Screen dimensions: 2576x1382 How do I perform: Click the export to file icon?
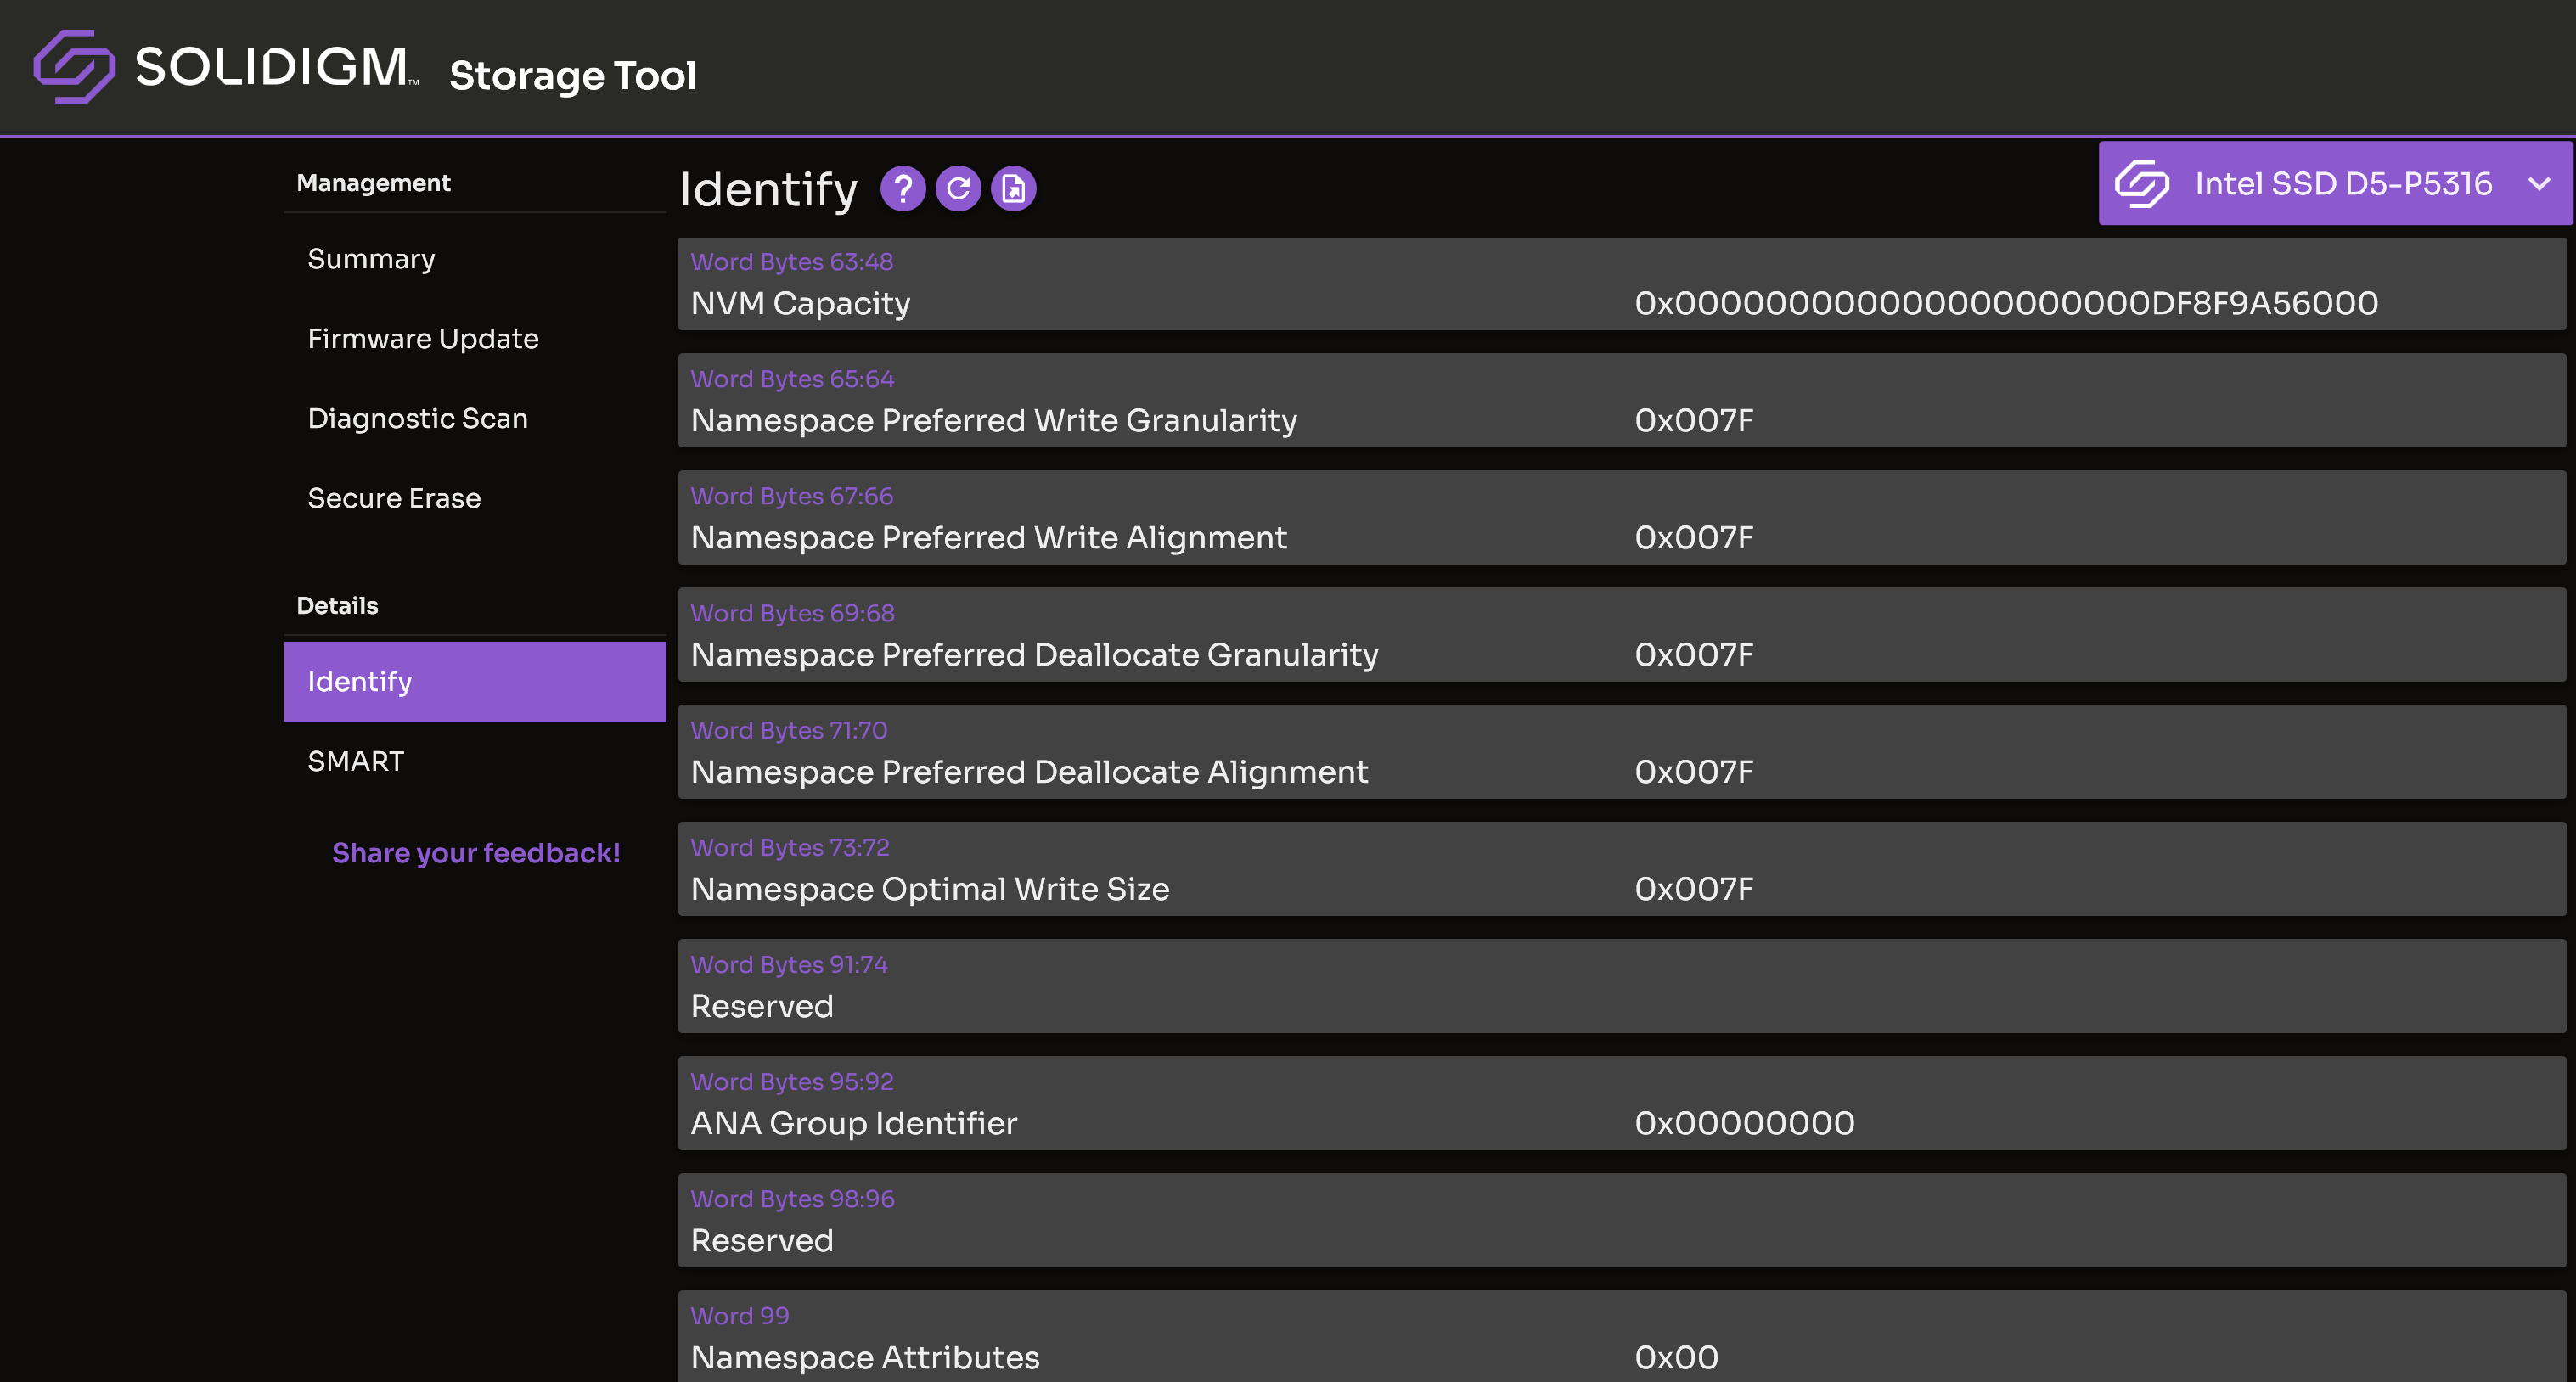1013,189
